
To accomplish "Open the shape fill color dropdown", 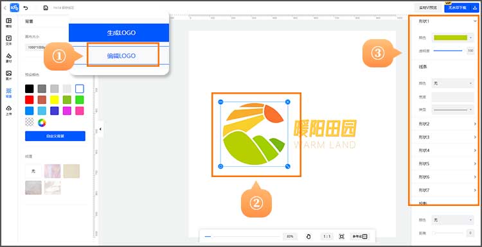I will (x=453, y=38).
